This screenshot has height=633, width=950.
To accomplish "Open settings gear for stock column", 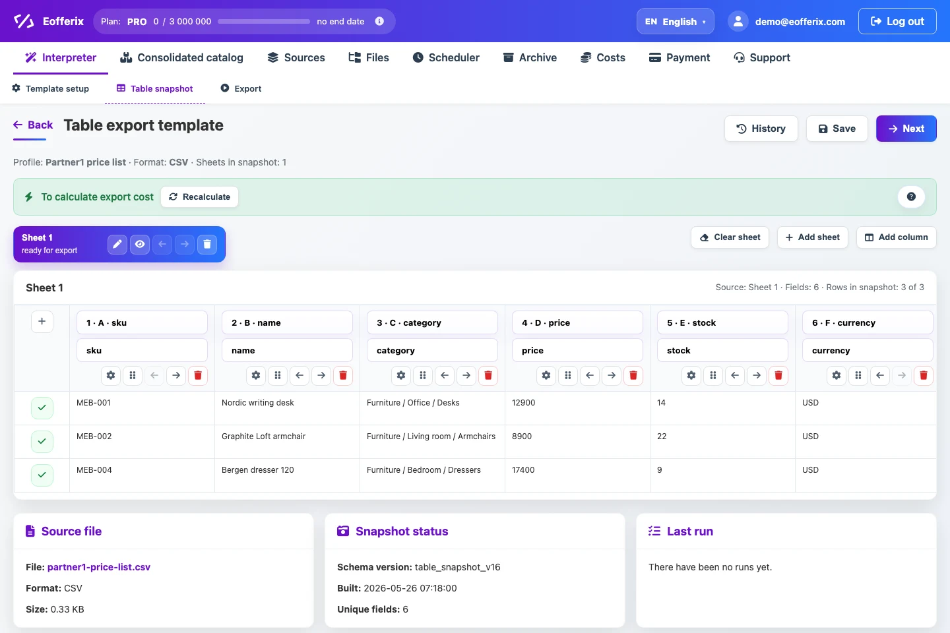I will (691, 375).
